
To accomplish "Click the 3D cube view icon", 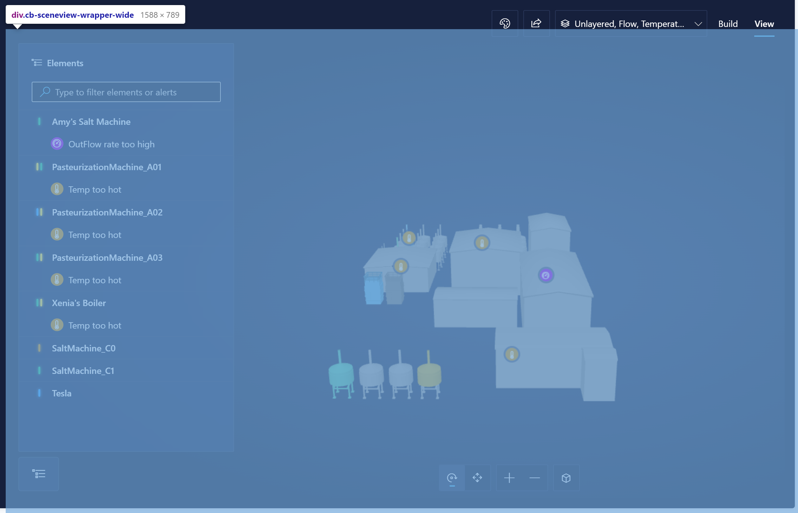I will tap(566, 478).
